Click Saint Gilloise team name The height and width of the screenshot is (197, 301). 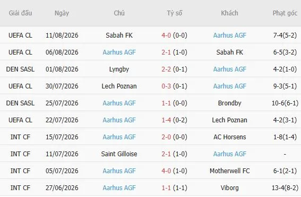(119, 154)
